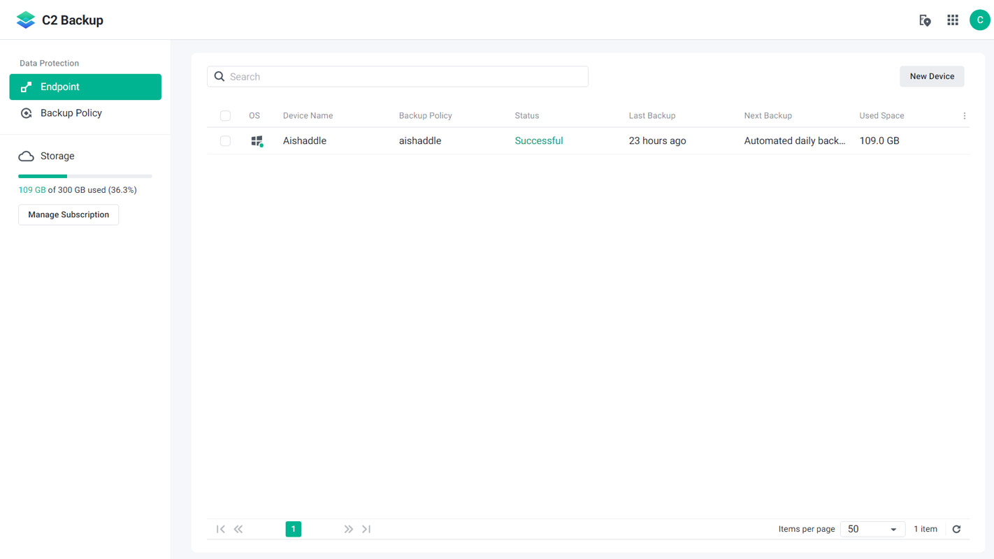Go to the last page arrow
The height and width of the screenshot is (559, 994).
click(x=366, y=530)
